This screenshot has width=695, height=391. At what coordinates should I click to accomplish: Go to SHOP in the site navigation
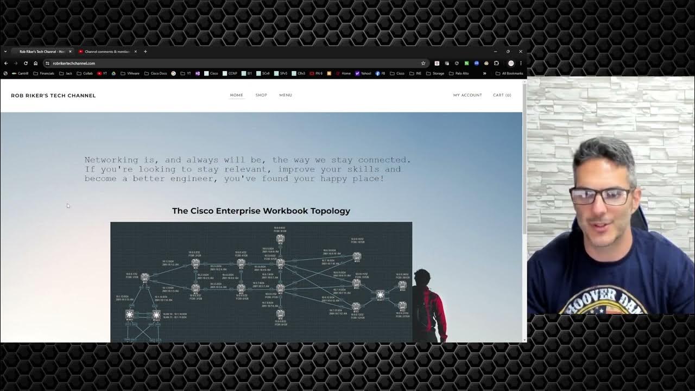pos(261,95)
